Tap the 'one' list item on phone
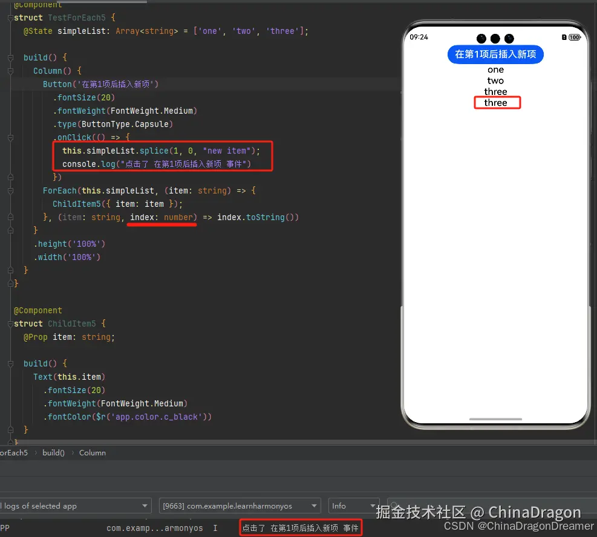 (x=495, y=70)
